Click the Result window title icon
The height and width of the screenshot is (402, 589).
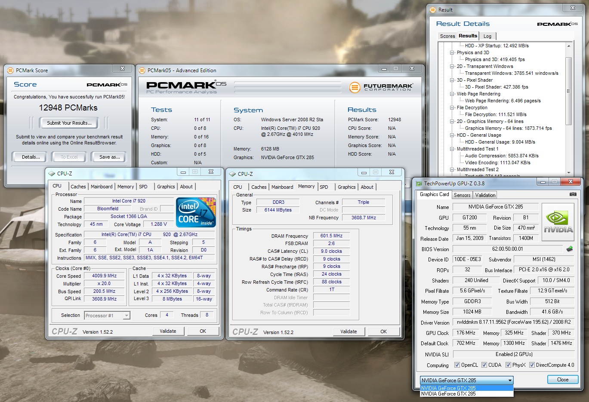433,9
